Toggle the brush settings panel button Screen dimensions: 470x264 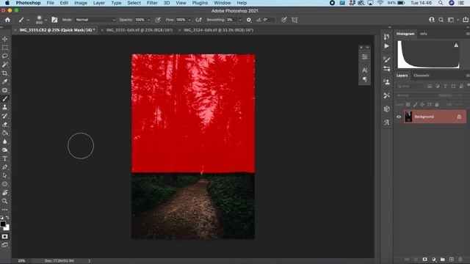54,20
